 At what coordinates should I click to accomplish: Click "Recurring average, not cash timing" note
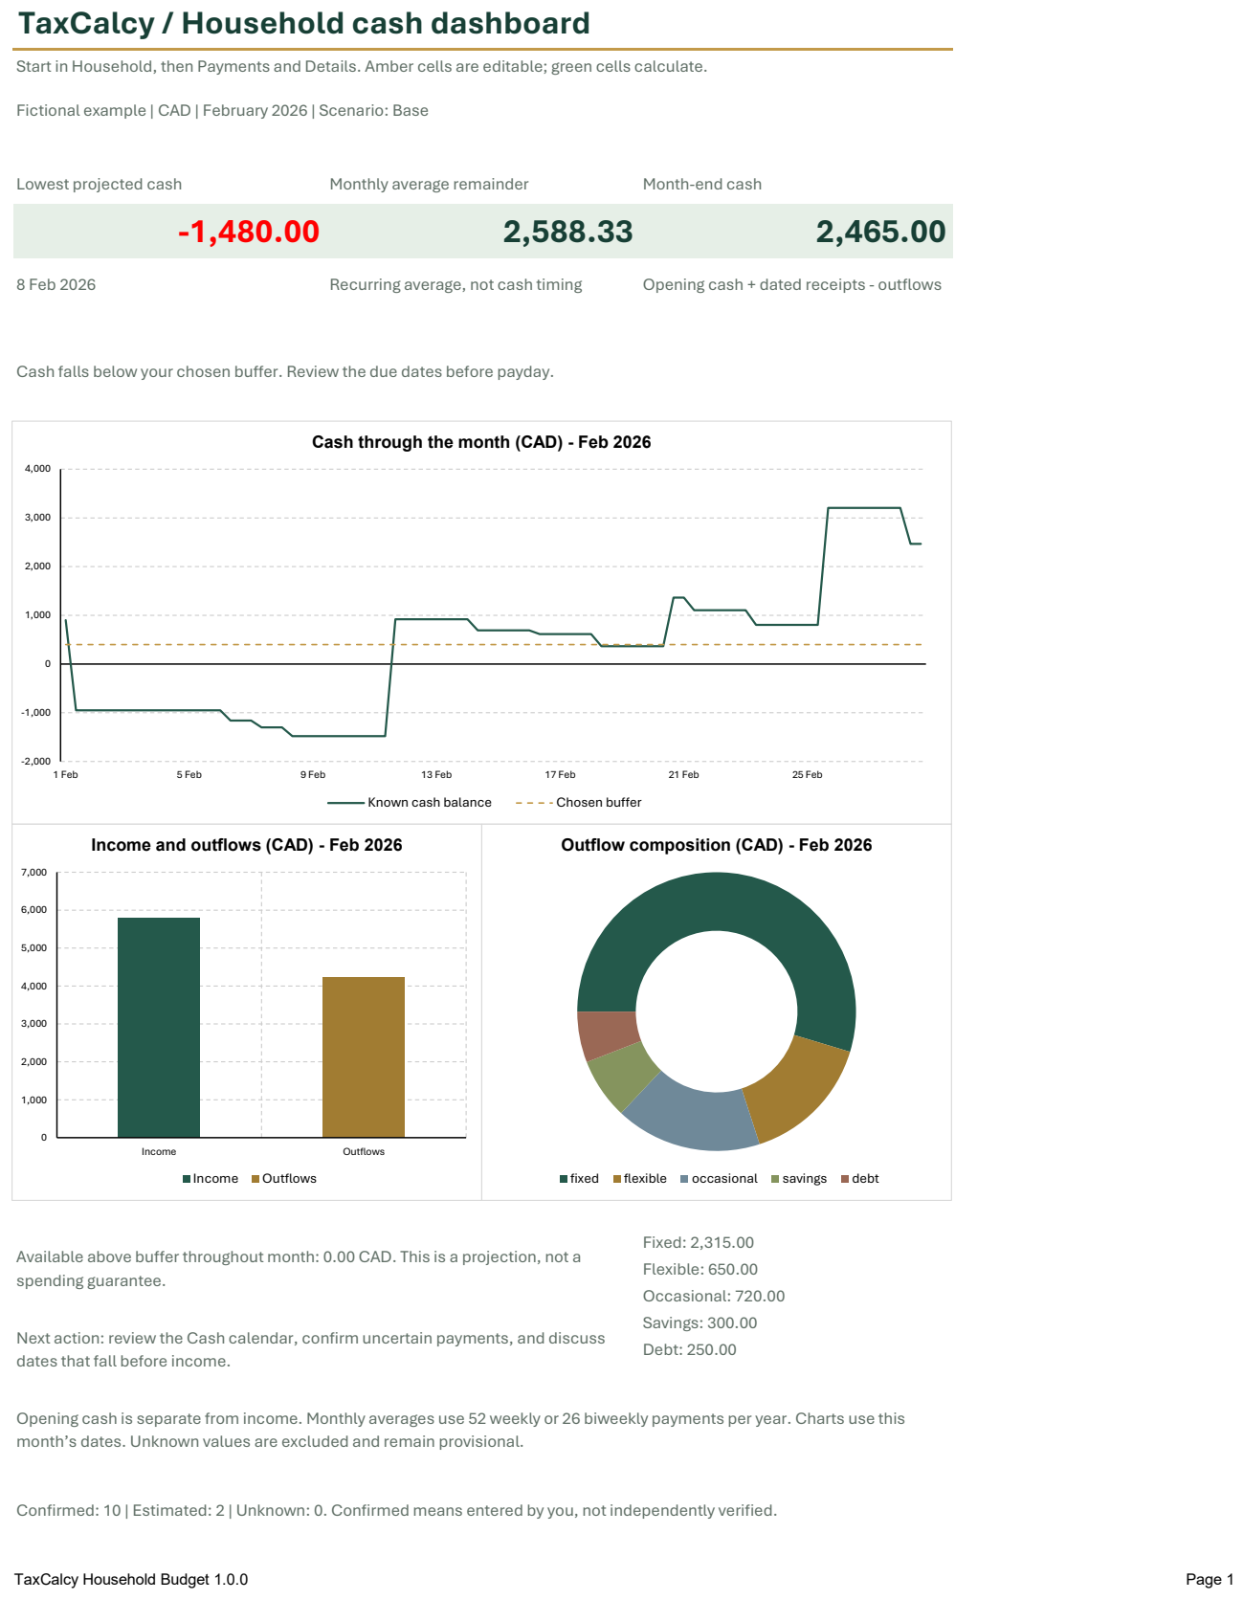455,284
